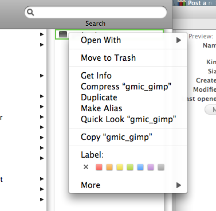Apply the orange label color
216x211 pixels.
point(109,167)
